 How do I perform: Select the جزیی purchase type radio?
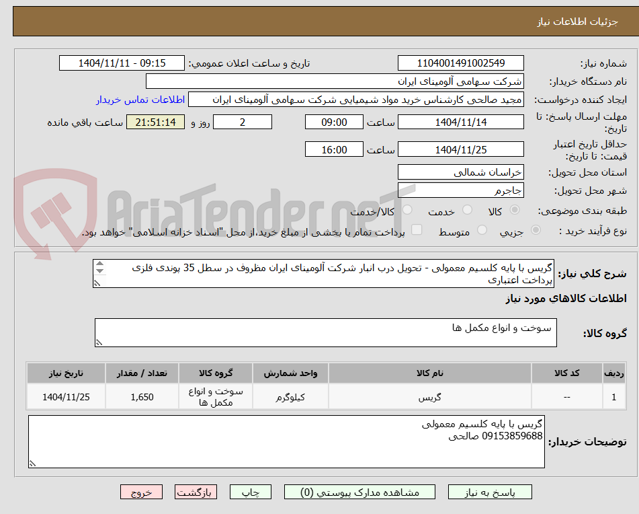(x=536, y=230)
